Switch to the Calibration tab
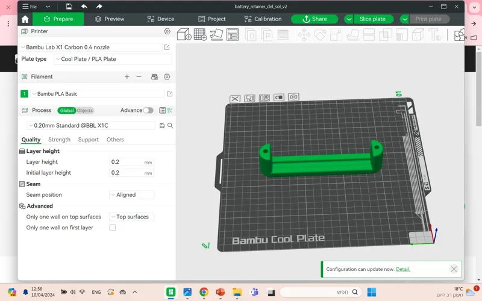This screenshot has height=301, width=482. point(263,19)
